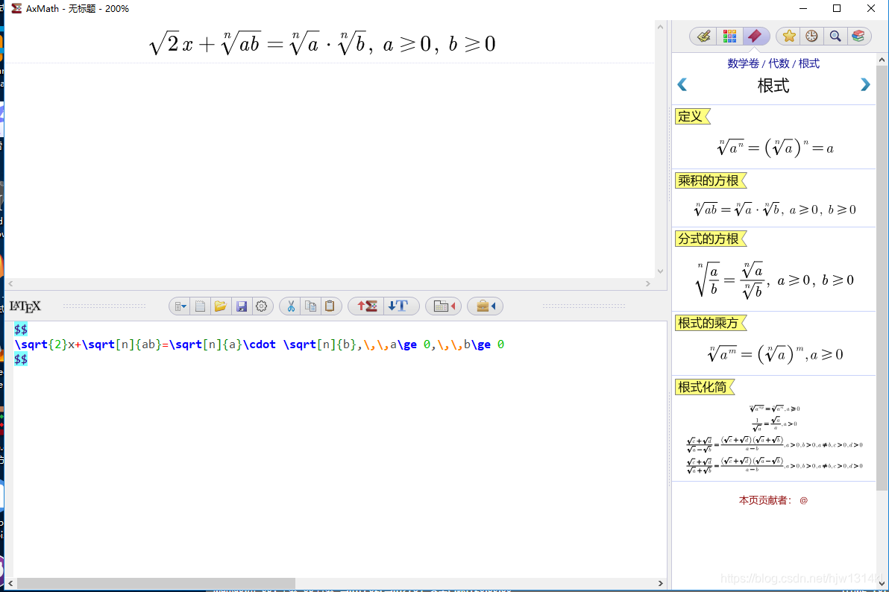The image size is (889, 592).
Task: Click the LaTeX logo label
Action: tap(25, 306)
